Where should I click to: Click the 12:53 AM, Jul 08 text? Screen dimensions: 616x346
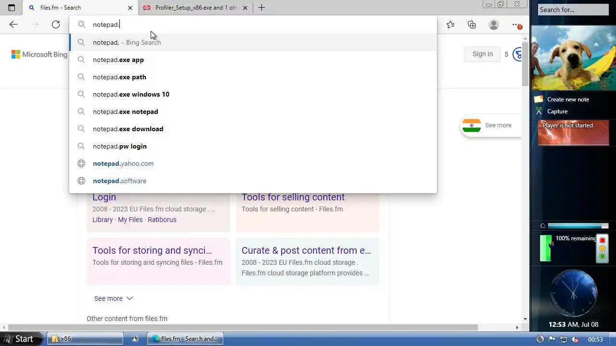[573, 324]
